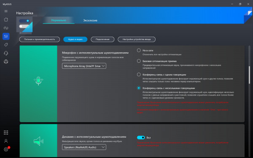Open the 'Питание и производительность' category button

[40, 39]
